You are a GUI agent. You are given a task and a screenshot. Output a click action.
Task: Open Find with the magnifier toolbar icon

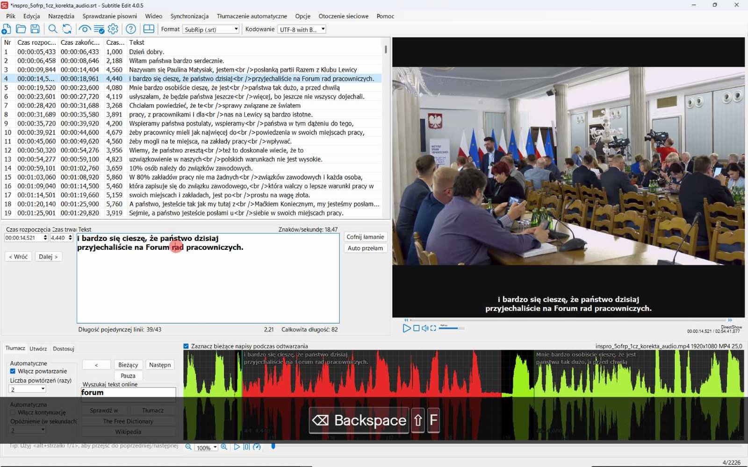tap(53, 29)
